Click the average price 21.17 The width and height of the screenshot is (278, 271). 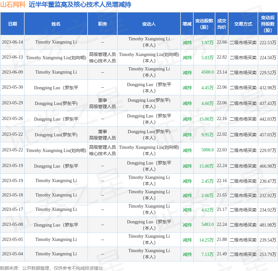pos(222,210)
